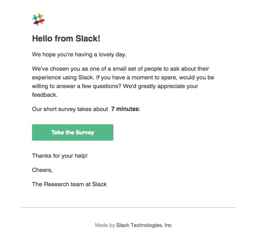Open the Slack Technologies, Inc link

(x=144, y=225)
